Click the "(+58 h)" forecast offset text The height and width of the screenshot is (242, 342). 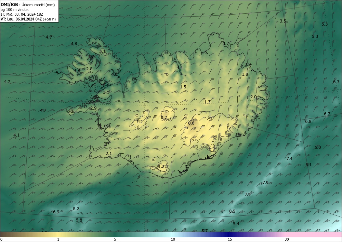(x=49, y=19)
